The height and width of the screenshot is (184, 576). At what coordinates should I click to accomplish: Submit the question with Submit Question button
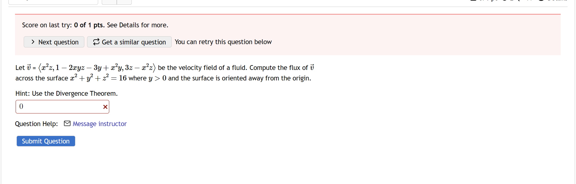coord(46,141)
